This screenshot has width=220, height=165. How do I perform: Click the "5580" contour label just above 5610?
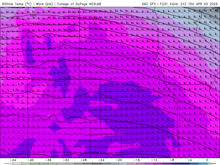(33, 15)
